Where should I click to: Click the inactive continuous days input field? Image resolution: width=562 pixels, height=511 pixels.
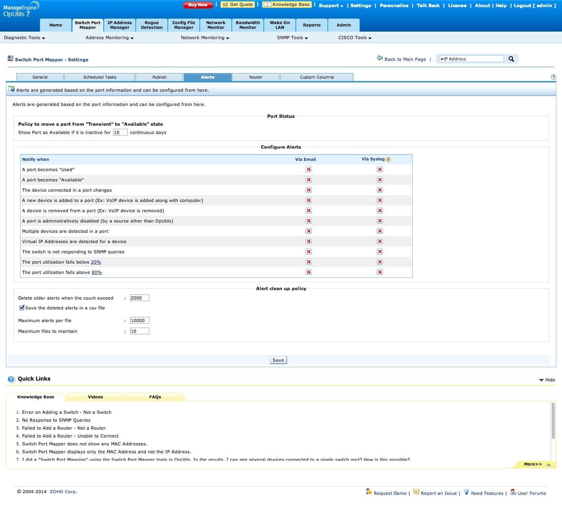(120, 132)
